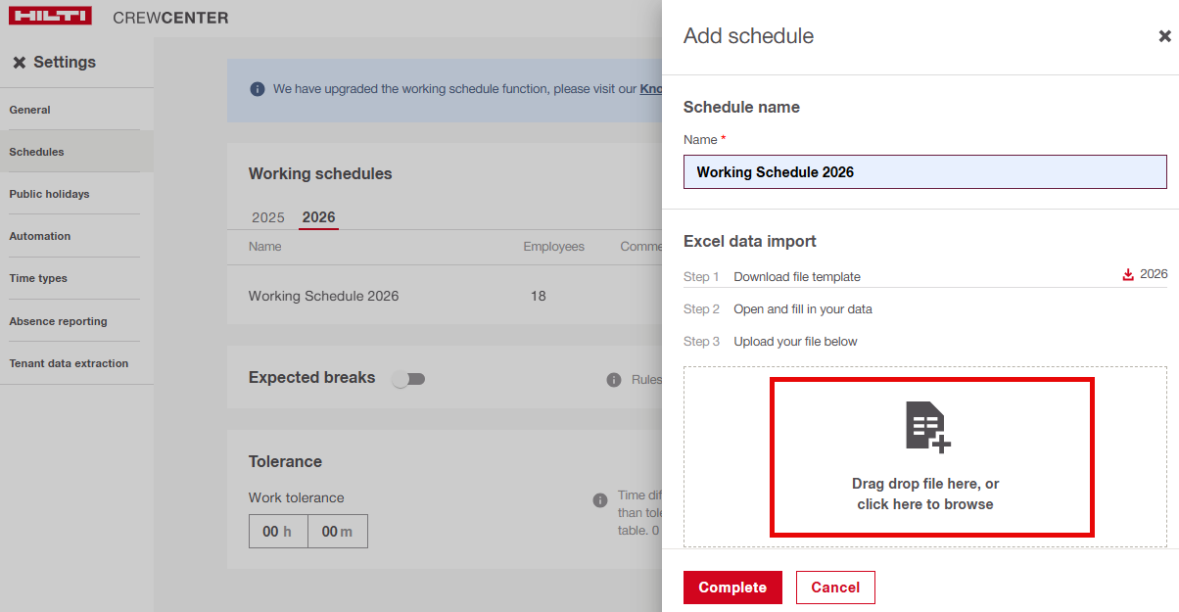Click the Work tolerance info icon
The height and width of the screenshot is (612, 1179).
[600, 500]
